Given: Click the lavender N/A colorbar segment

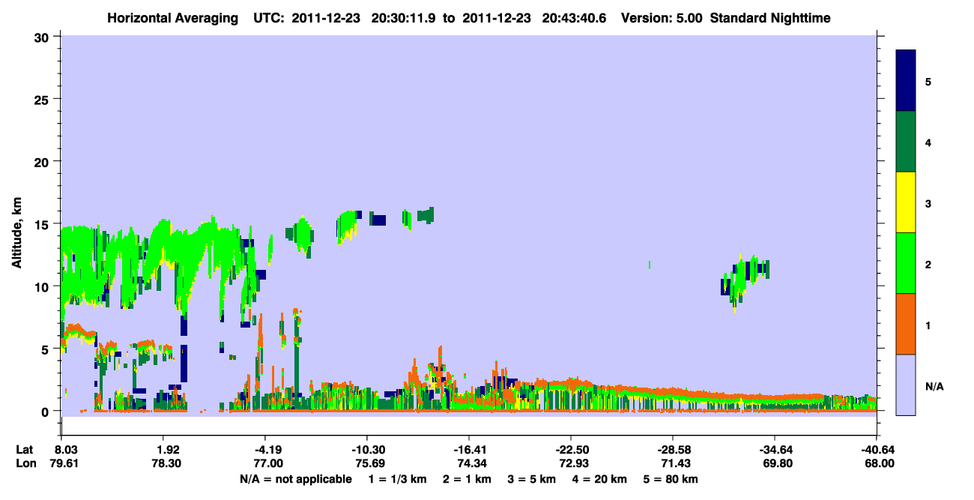Looking at the screenshot, I should point(906,384).
